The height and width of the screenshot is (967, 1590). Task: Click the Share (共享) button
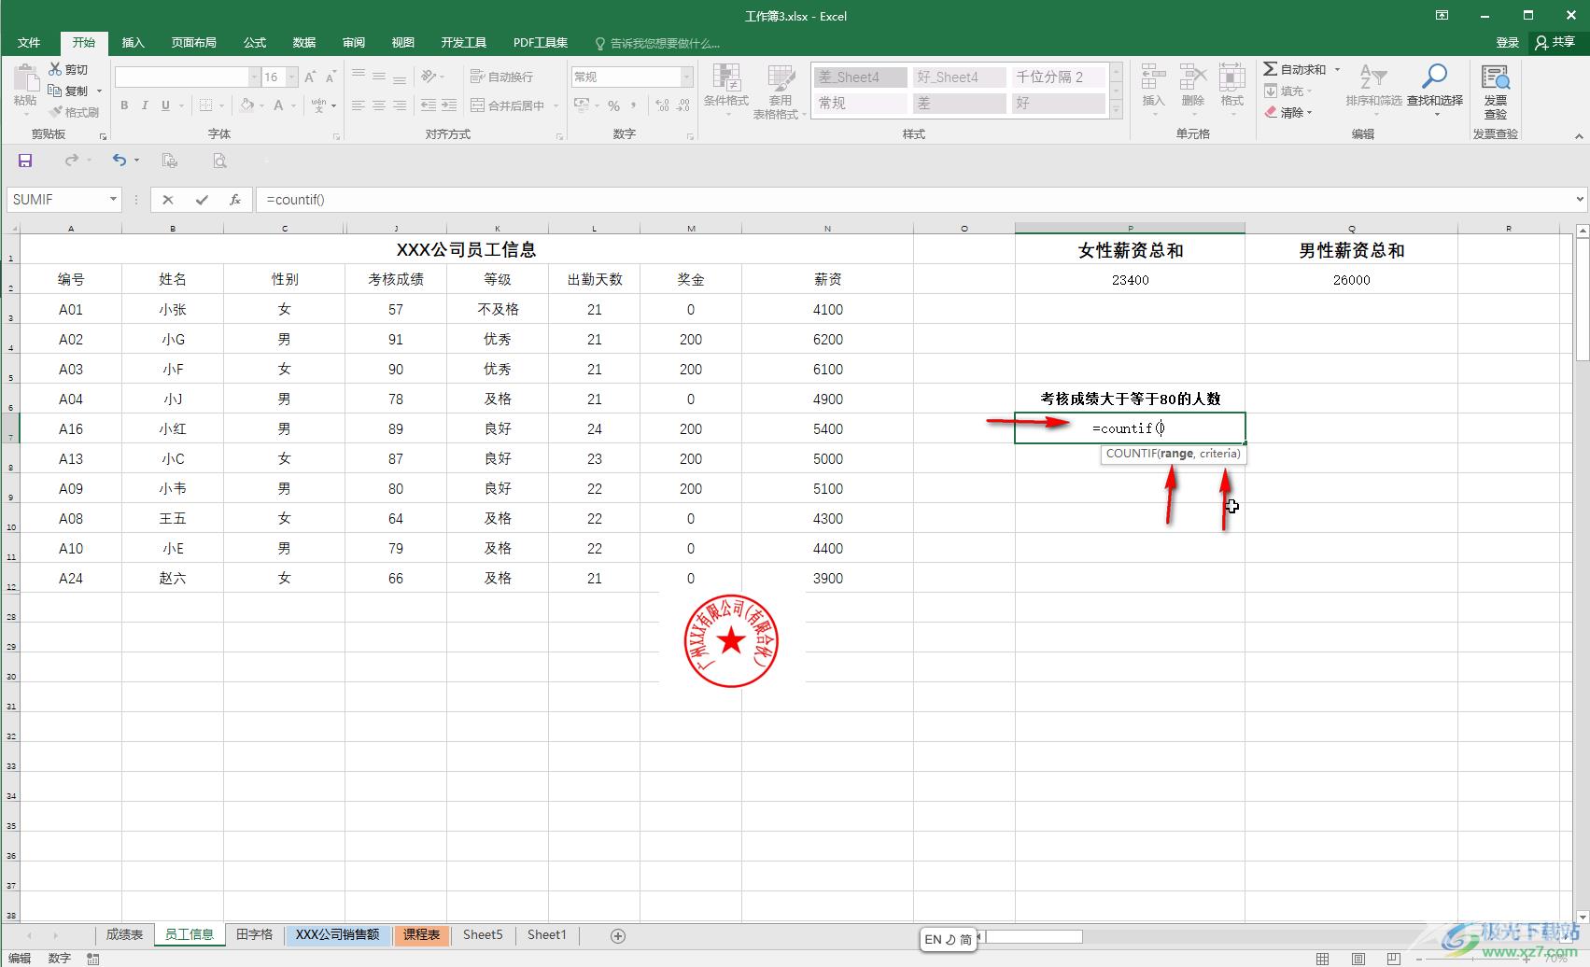(x=1555, y=42)
